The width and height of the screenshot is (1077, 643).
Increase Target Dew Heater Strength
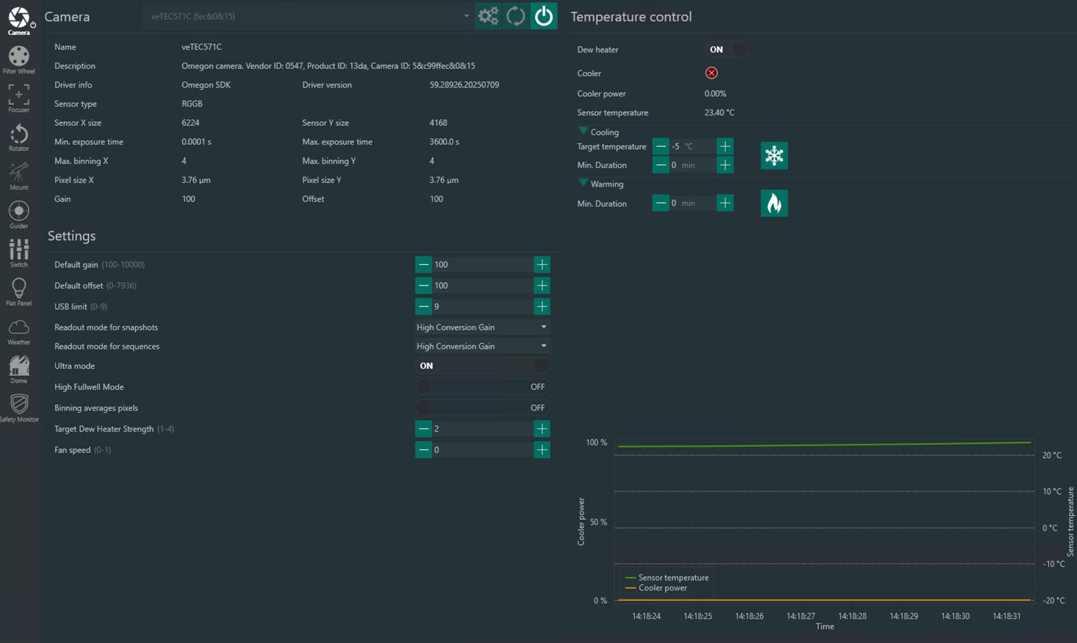pos(542,428)
